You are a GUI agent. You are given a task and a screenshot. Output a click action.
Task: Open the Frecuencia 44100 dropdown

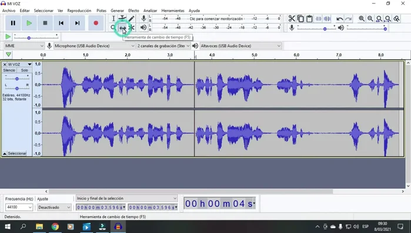pyautogui.click(x=19, y=207)
